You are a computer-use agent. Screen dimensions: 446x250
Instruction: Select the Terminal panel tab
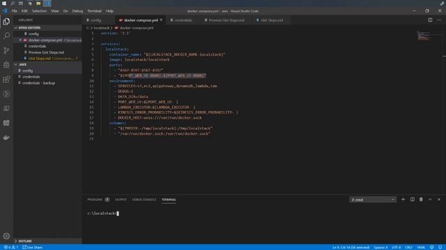click(169, 199)
